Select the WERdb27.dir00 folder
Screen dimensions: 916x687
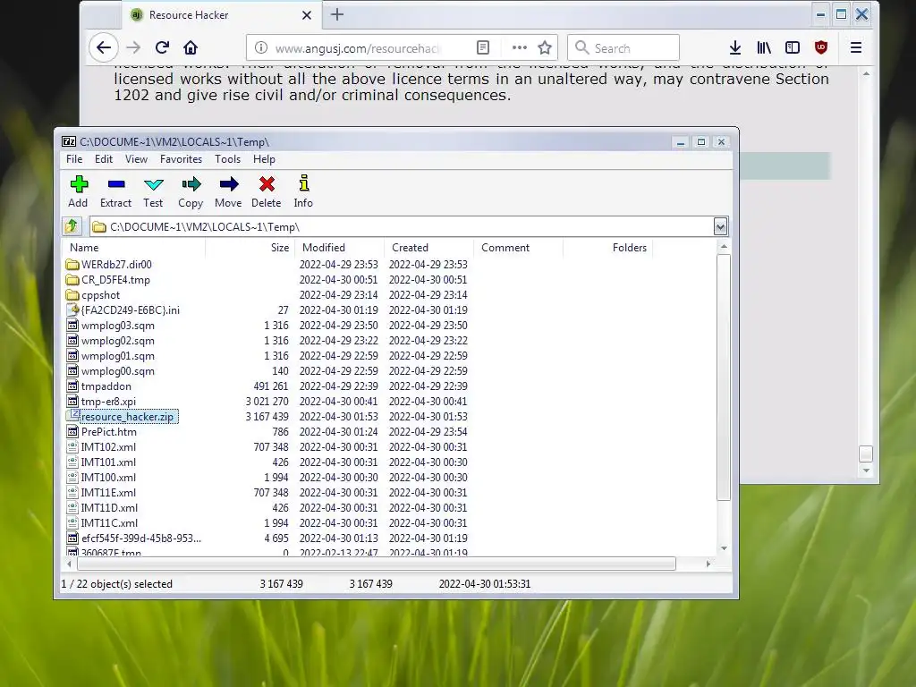click(x=116, y=265)
